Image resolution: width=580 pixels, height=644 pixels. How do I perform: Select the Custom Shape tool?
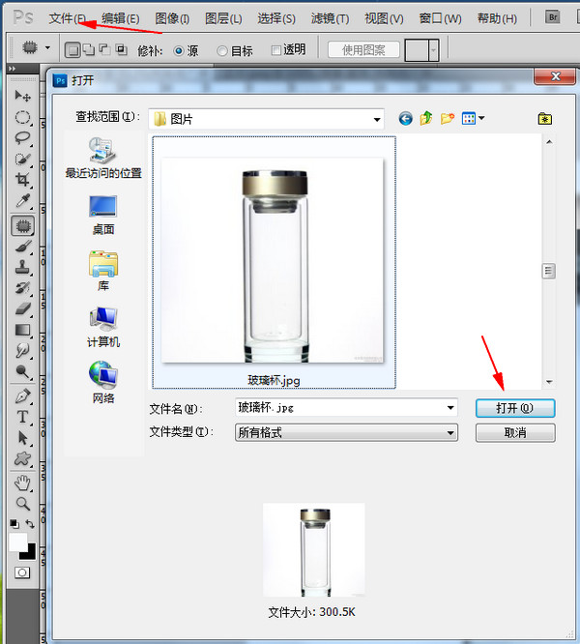22,458
